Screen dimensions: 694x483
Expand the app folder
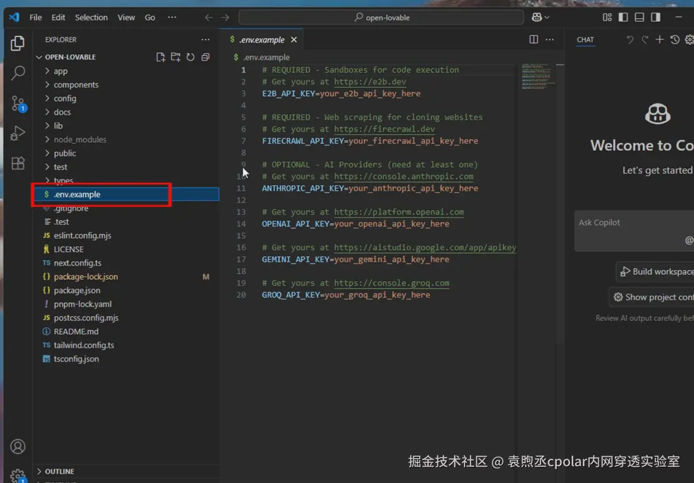126,71
